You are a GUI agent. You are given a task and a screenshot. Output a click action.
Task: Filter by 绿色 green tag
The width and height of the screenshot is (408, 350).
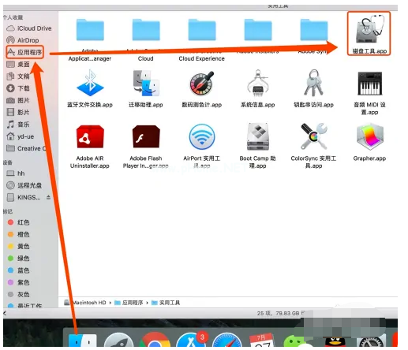click(x=18, y=259)
